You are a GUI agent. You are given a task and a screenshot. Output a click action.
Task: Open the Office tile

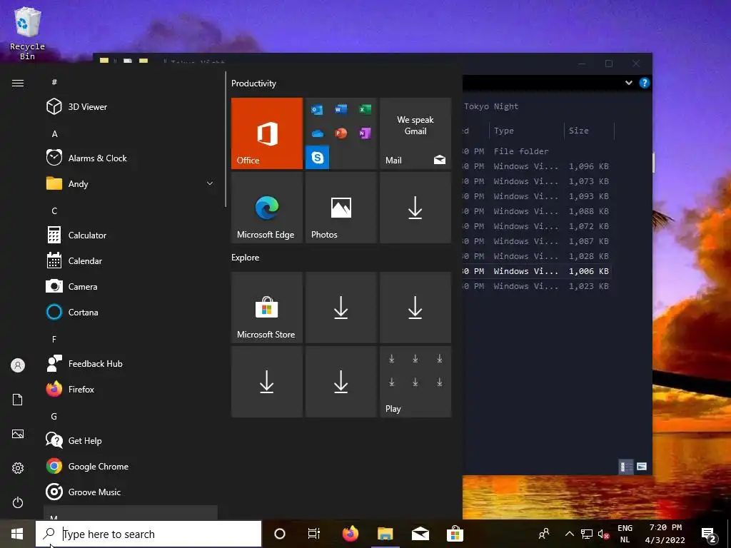coord(267,133)
